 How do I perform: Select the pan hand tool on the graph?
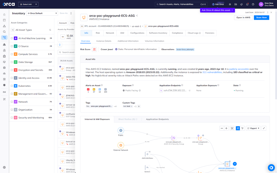pos(238,128)
